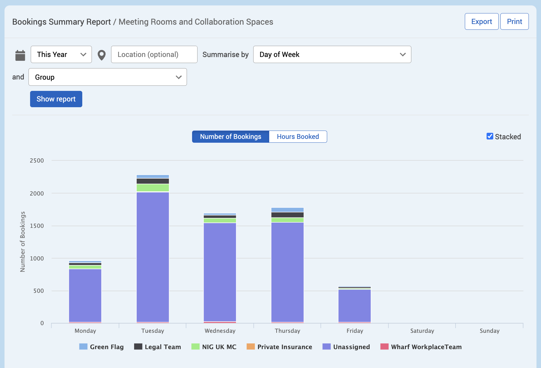541x368 pixels.
Task: Hide the NIG UK MC series
Action: click(x=214, y=347)
